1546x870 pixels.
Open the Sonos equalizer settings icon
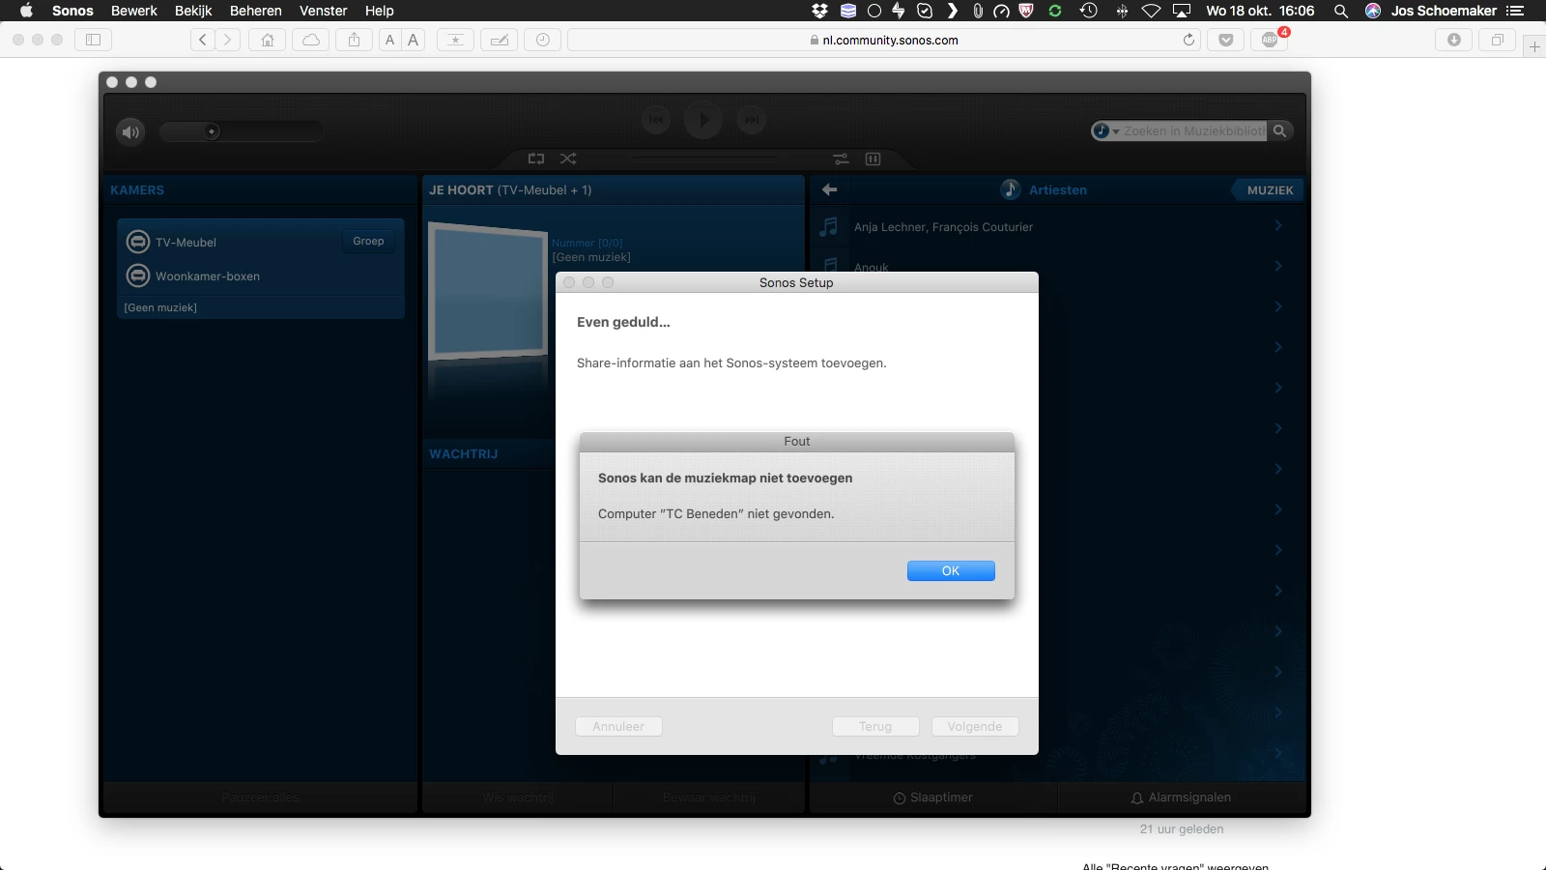click(x=873, y=159)
